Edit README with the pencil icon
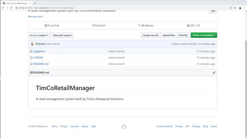This screenshot has height=139, width=247. [x=214, y=73]
